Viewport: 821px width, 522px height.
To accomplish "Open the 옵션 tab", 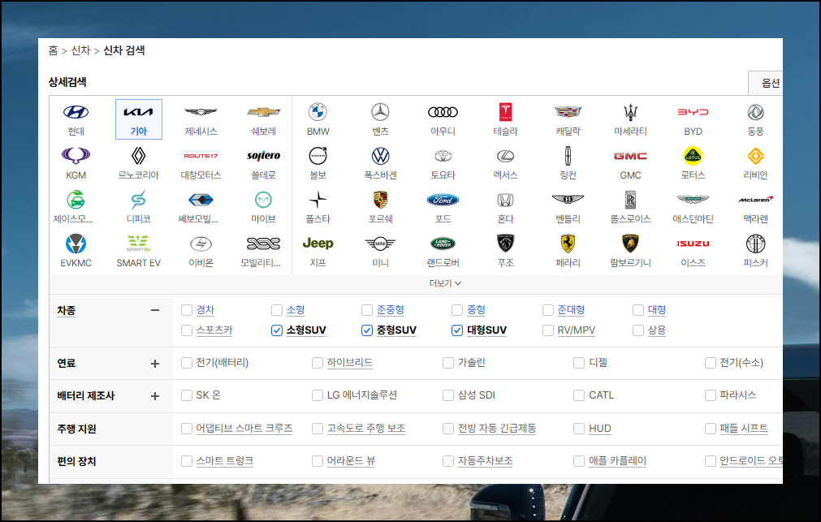I will point(766,83).
